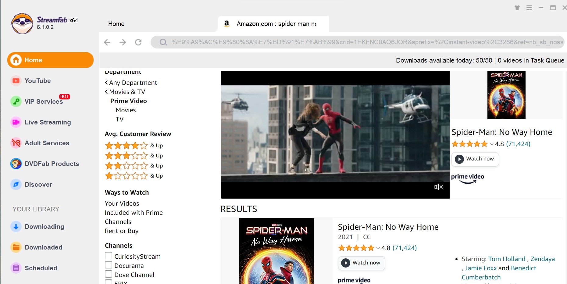
Task: Open the skin shirt icon in title bar
Action: pos(517,8)
